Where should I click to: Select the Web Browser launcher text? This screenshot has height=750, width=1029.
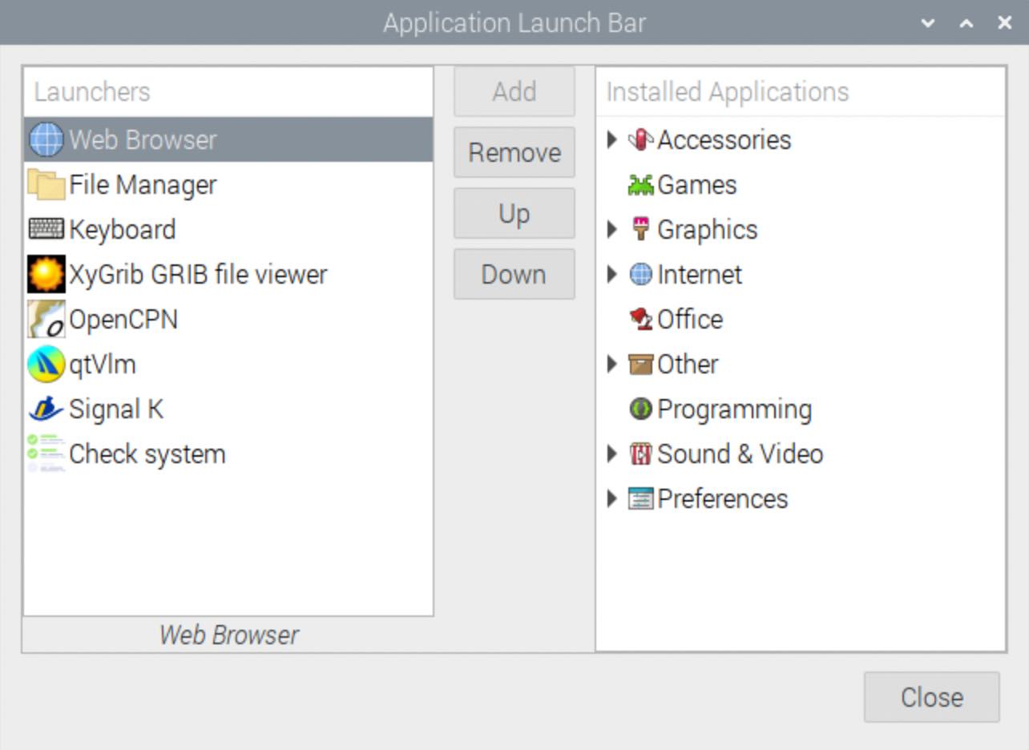point(143,139)
